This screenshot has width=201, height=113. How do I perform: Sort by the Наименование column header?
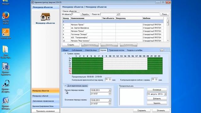click(86, 18)
